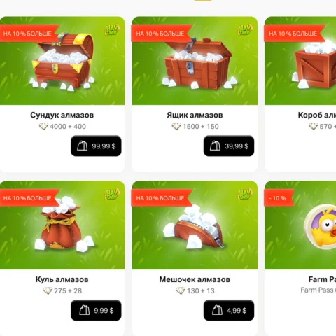Image resolution: width=336 pixels, height=336 pixels.
Task: Open the gold-trimmed diamond treasure chest image
Action: coord(62,62)
